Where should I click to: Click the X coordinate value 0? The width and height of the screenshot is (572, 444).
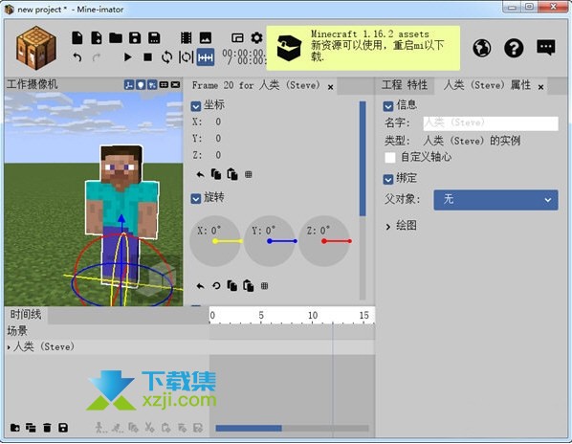coord(218,122)
